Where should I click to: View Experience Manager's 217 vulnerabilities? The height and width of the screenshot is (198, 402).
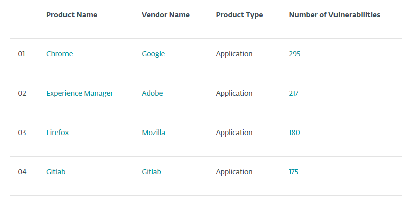click(x=294, y=93)
